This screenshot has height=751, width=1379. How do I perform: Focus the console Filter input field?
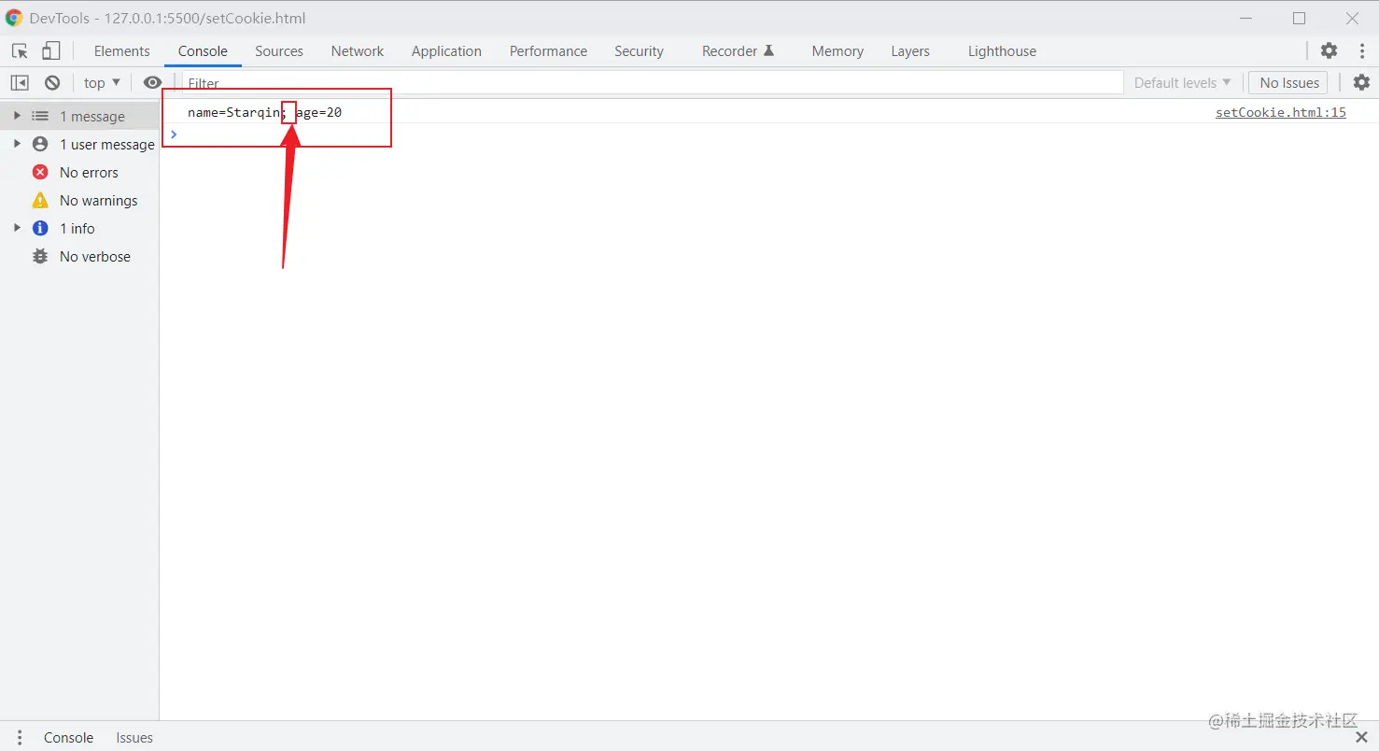(x=653, y=82)
